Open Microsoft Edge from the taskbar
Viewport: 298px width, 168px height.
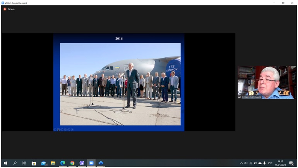pyautogui.click(x=63, y=163)
